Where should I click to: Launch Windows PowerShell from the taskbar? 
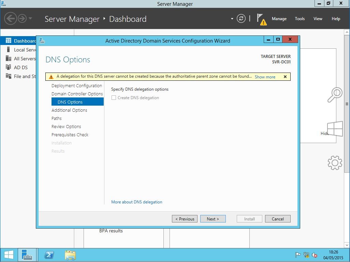[x=49, y=255]
